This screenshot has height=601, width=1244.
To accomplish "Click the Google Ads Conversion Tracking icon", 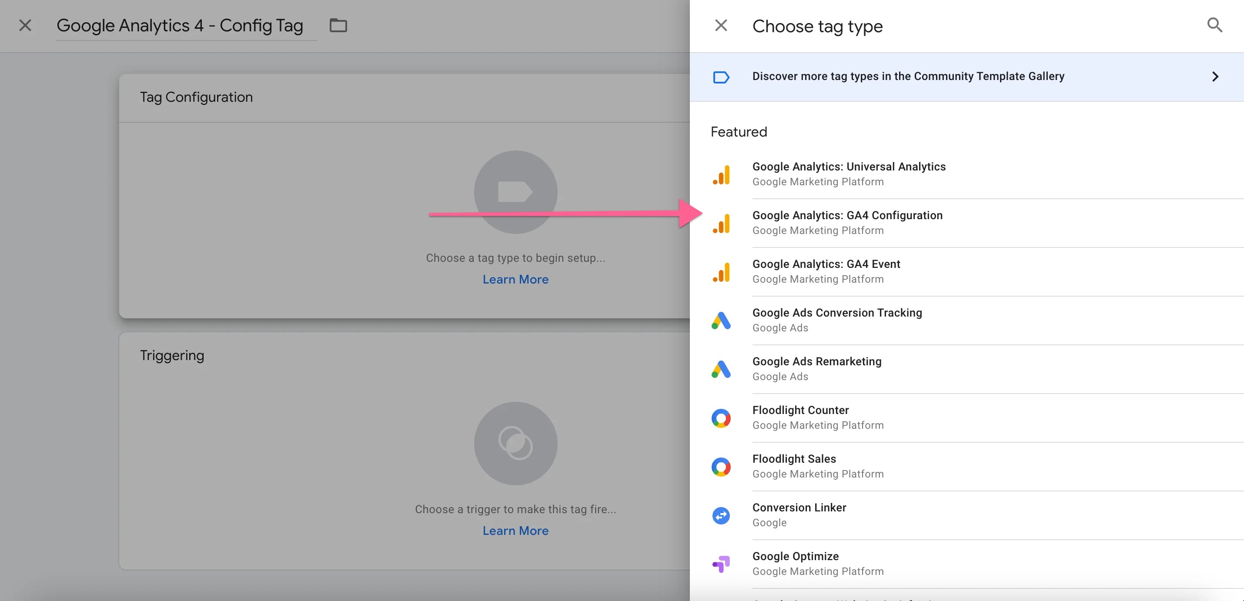I will (x=721, y=320).
